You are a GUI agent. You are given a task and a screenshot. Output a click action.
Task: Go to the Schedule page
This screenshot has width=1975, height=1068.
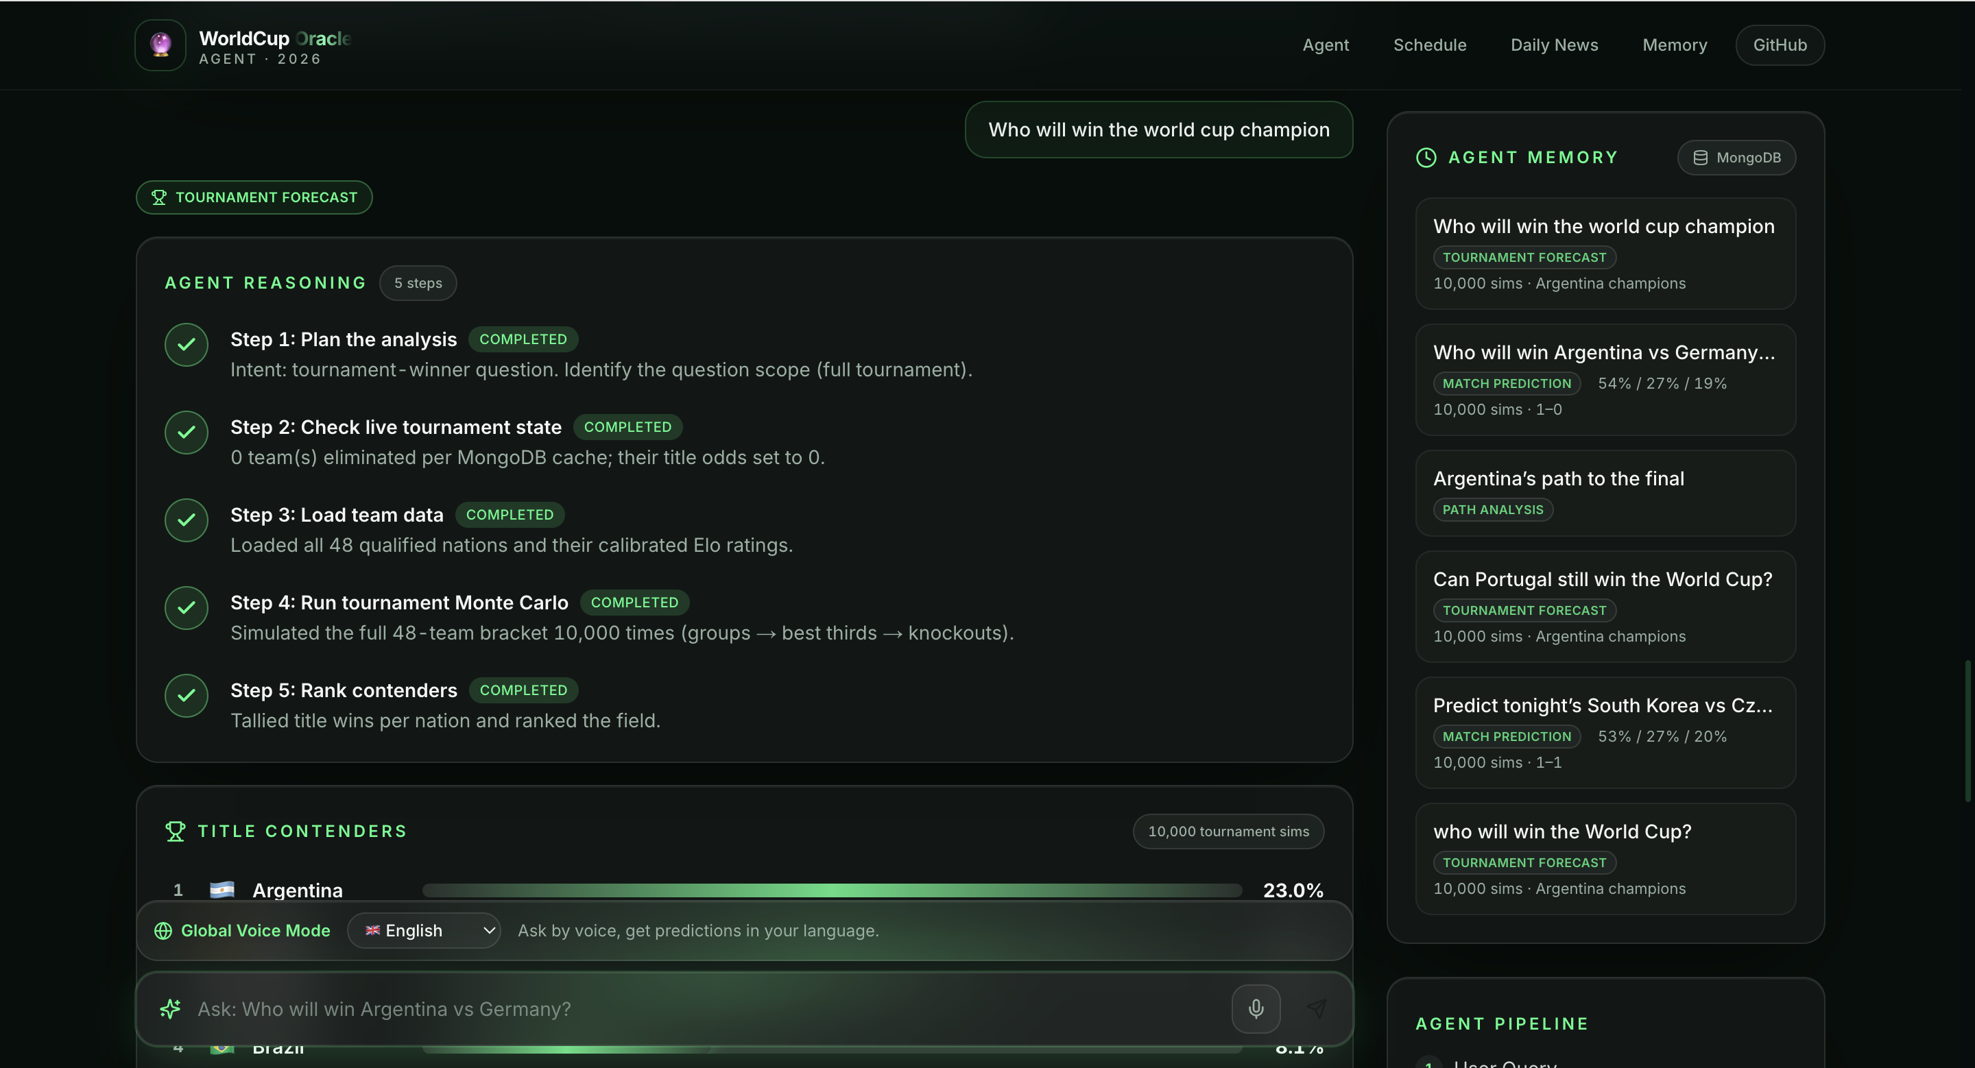tap(1430, 45)
